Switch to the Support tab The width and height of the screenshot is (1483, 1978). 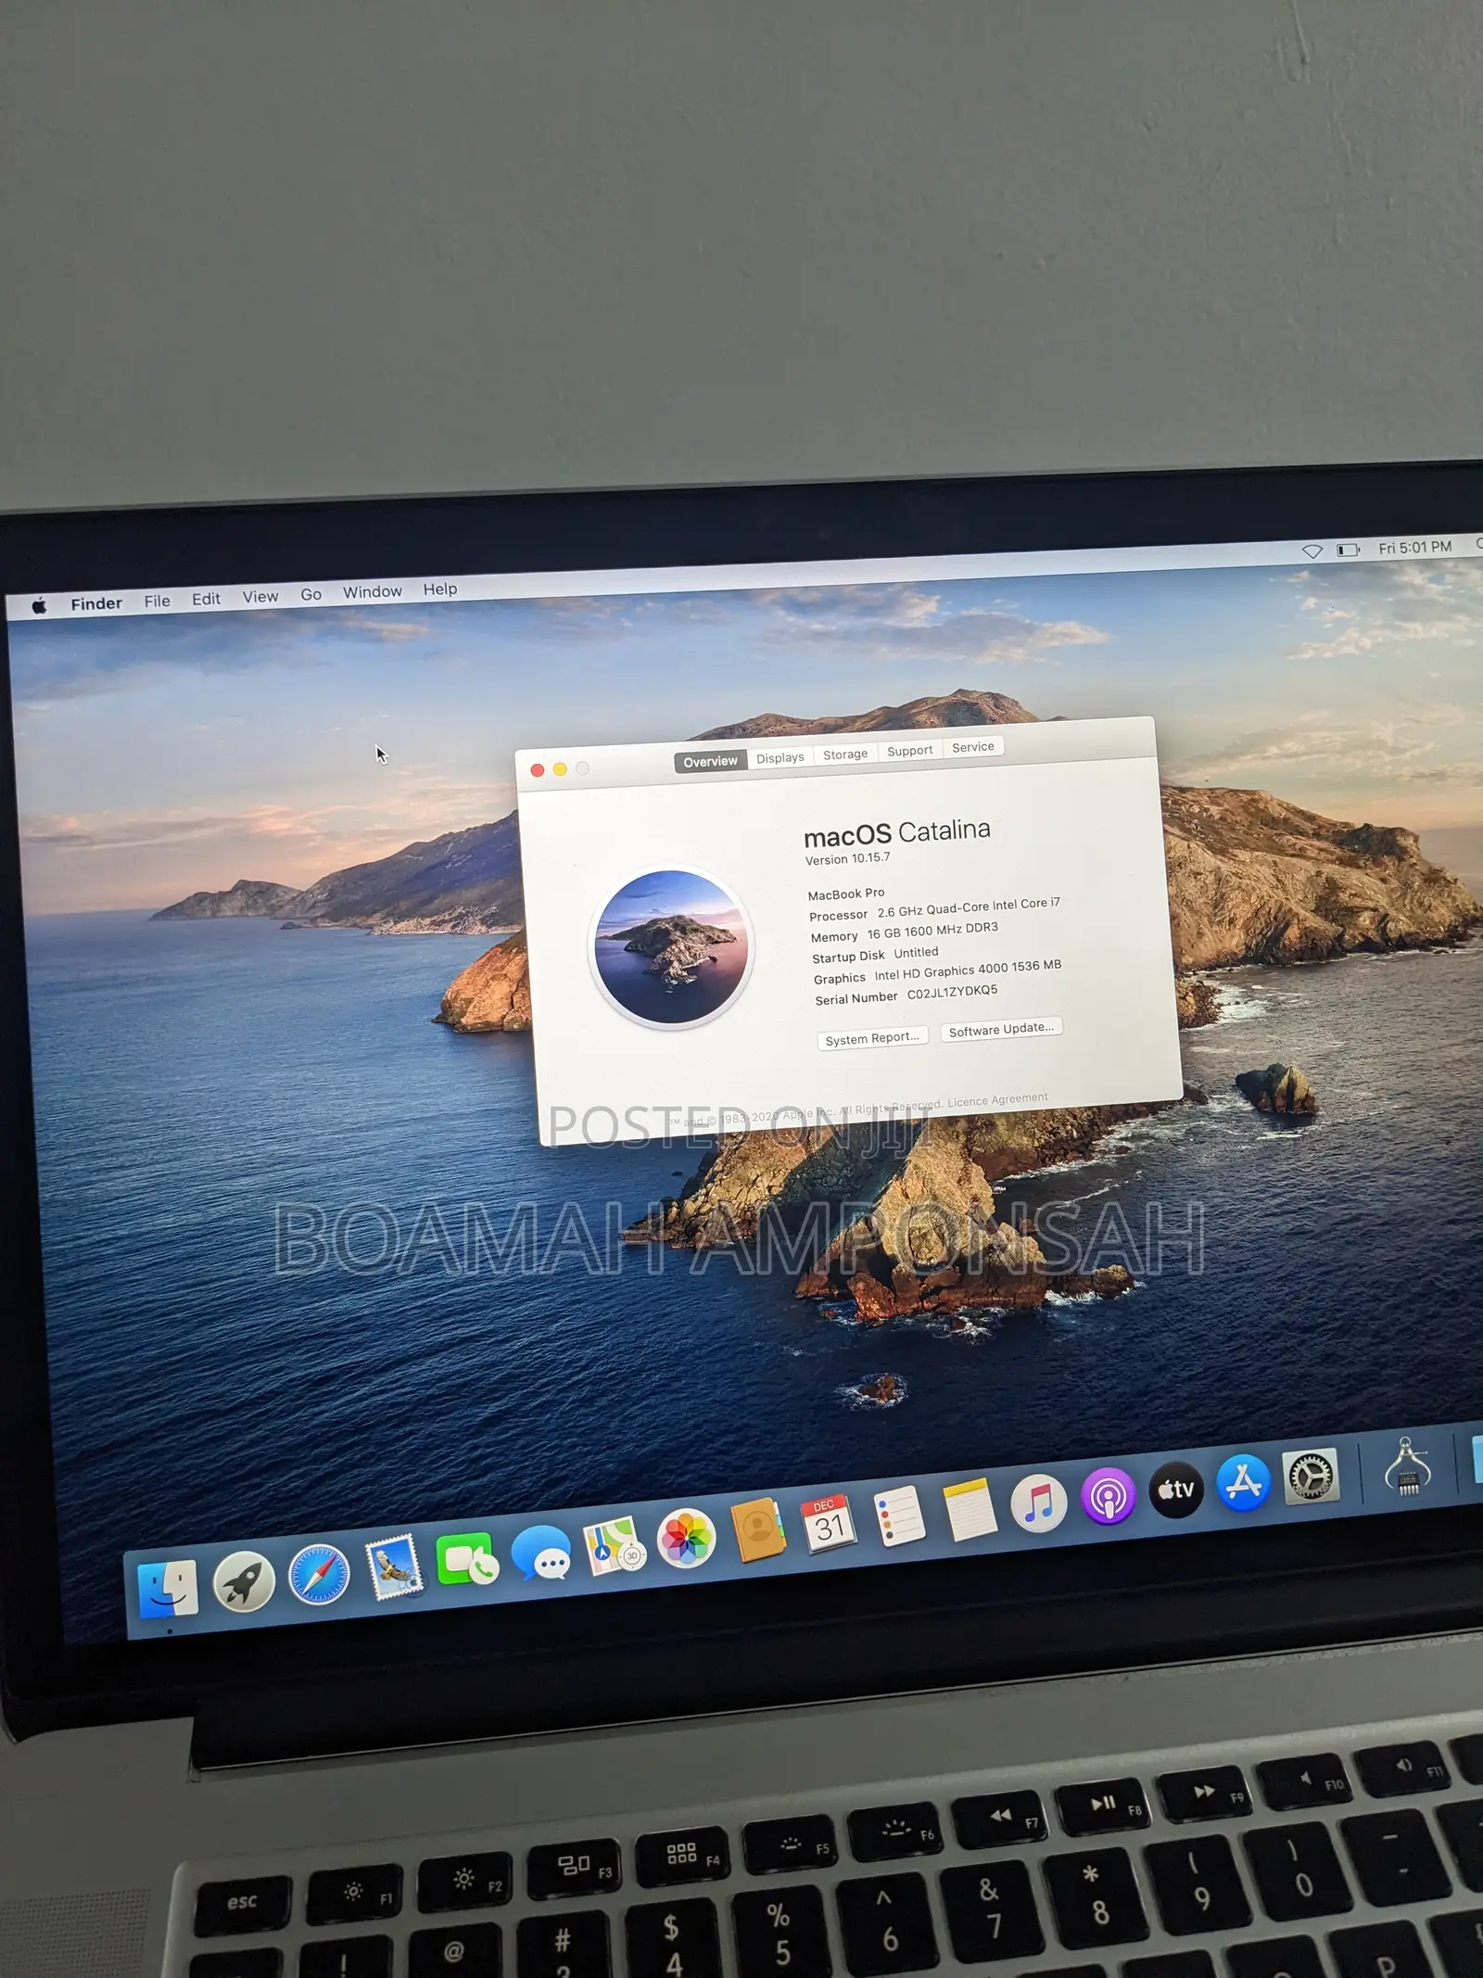pyautogui.click(x=910, y=750)
